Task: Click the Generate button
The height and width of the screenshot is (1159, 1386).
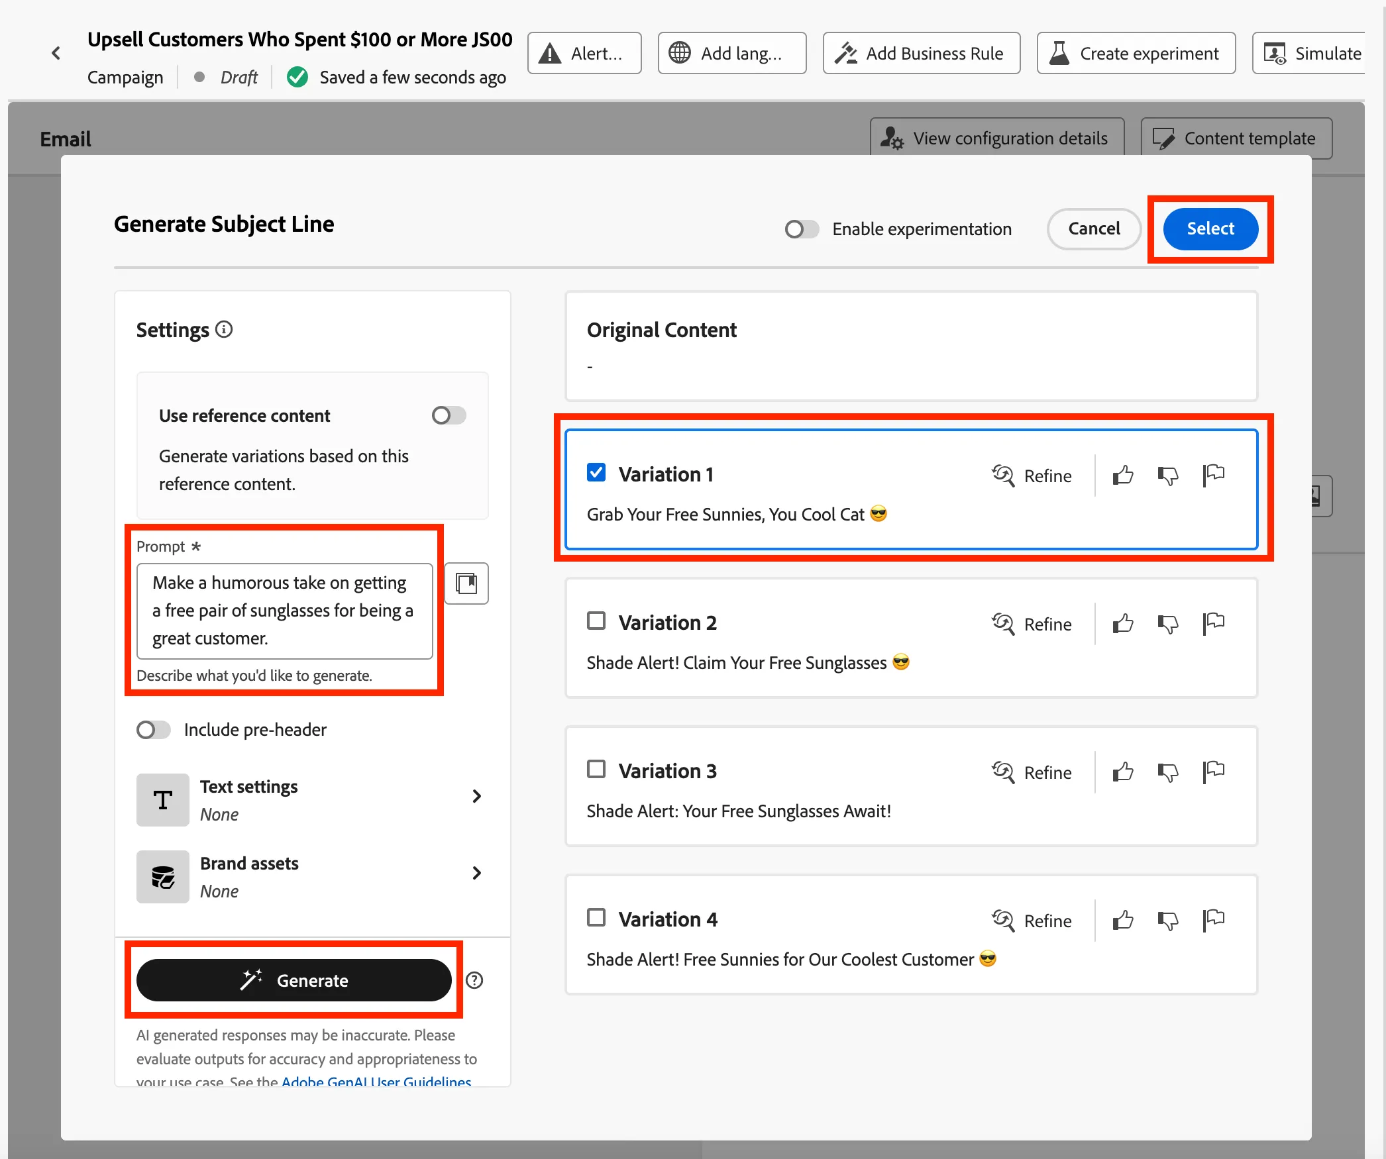Action: tap(293, 980)
